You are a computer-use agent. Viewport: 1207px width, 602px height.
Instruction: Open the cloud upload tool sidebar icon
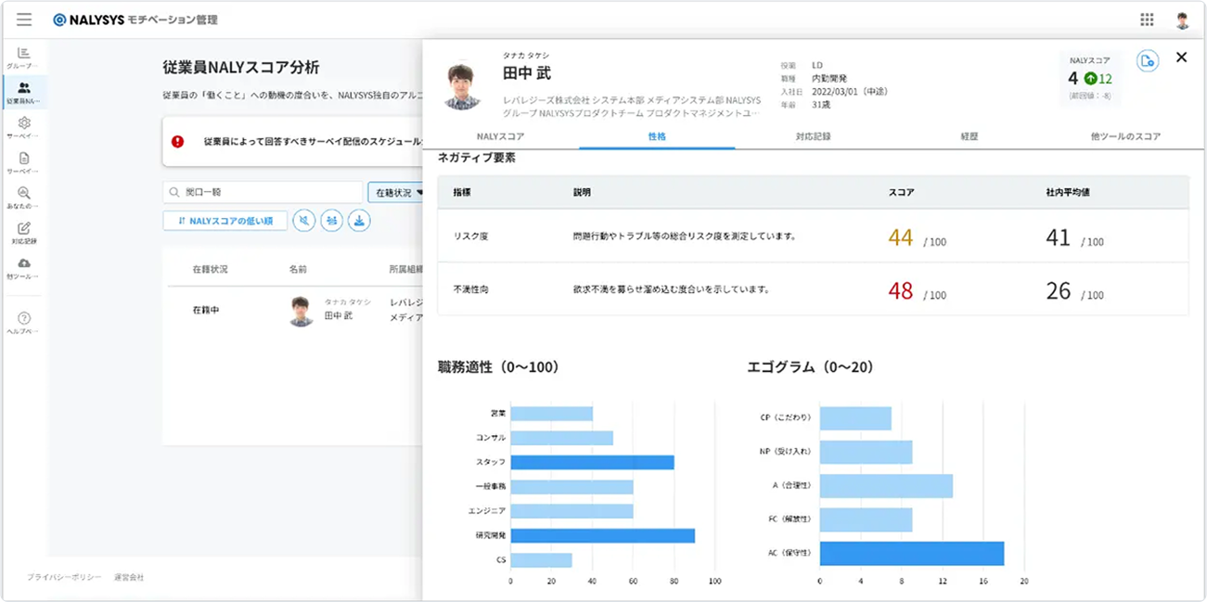[24, 267]
